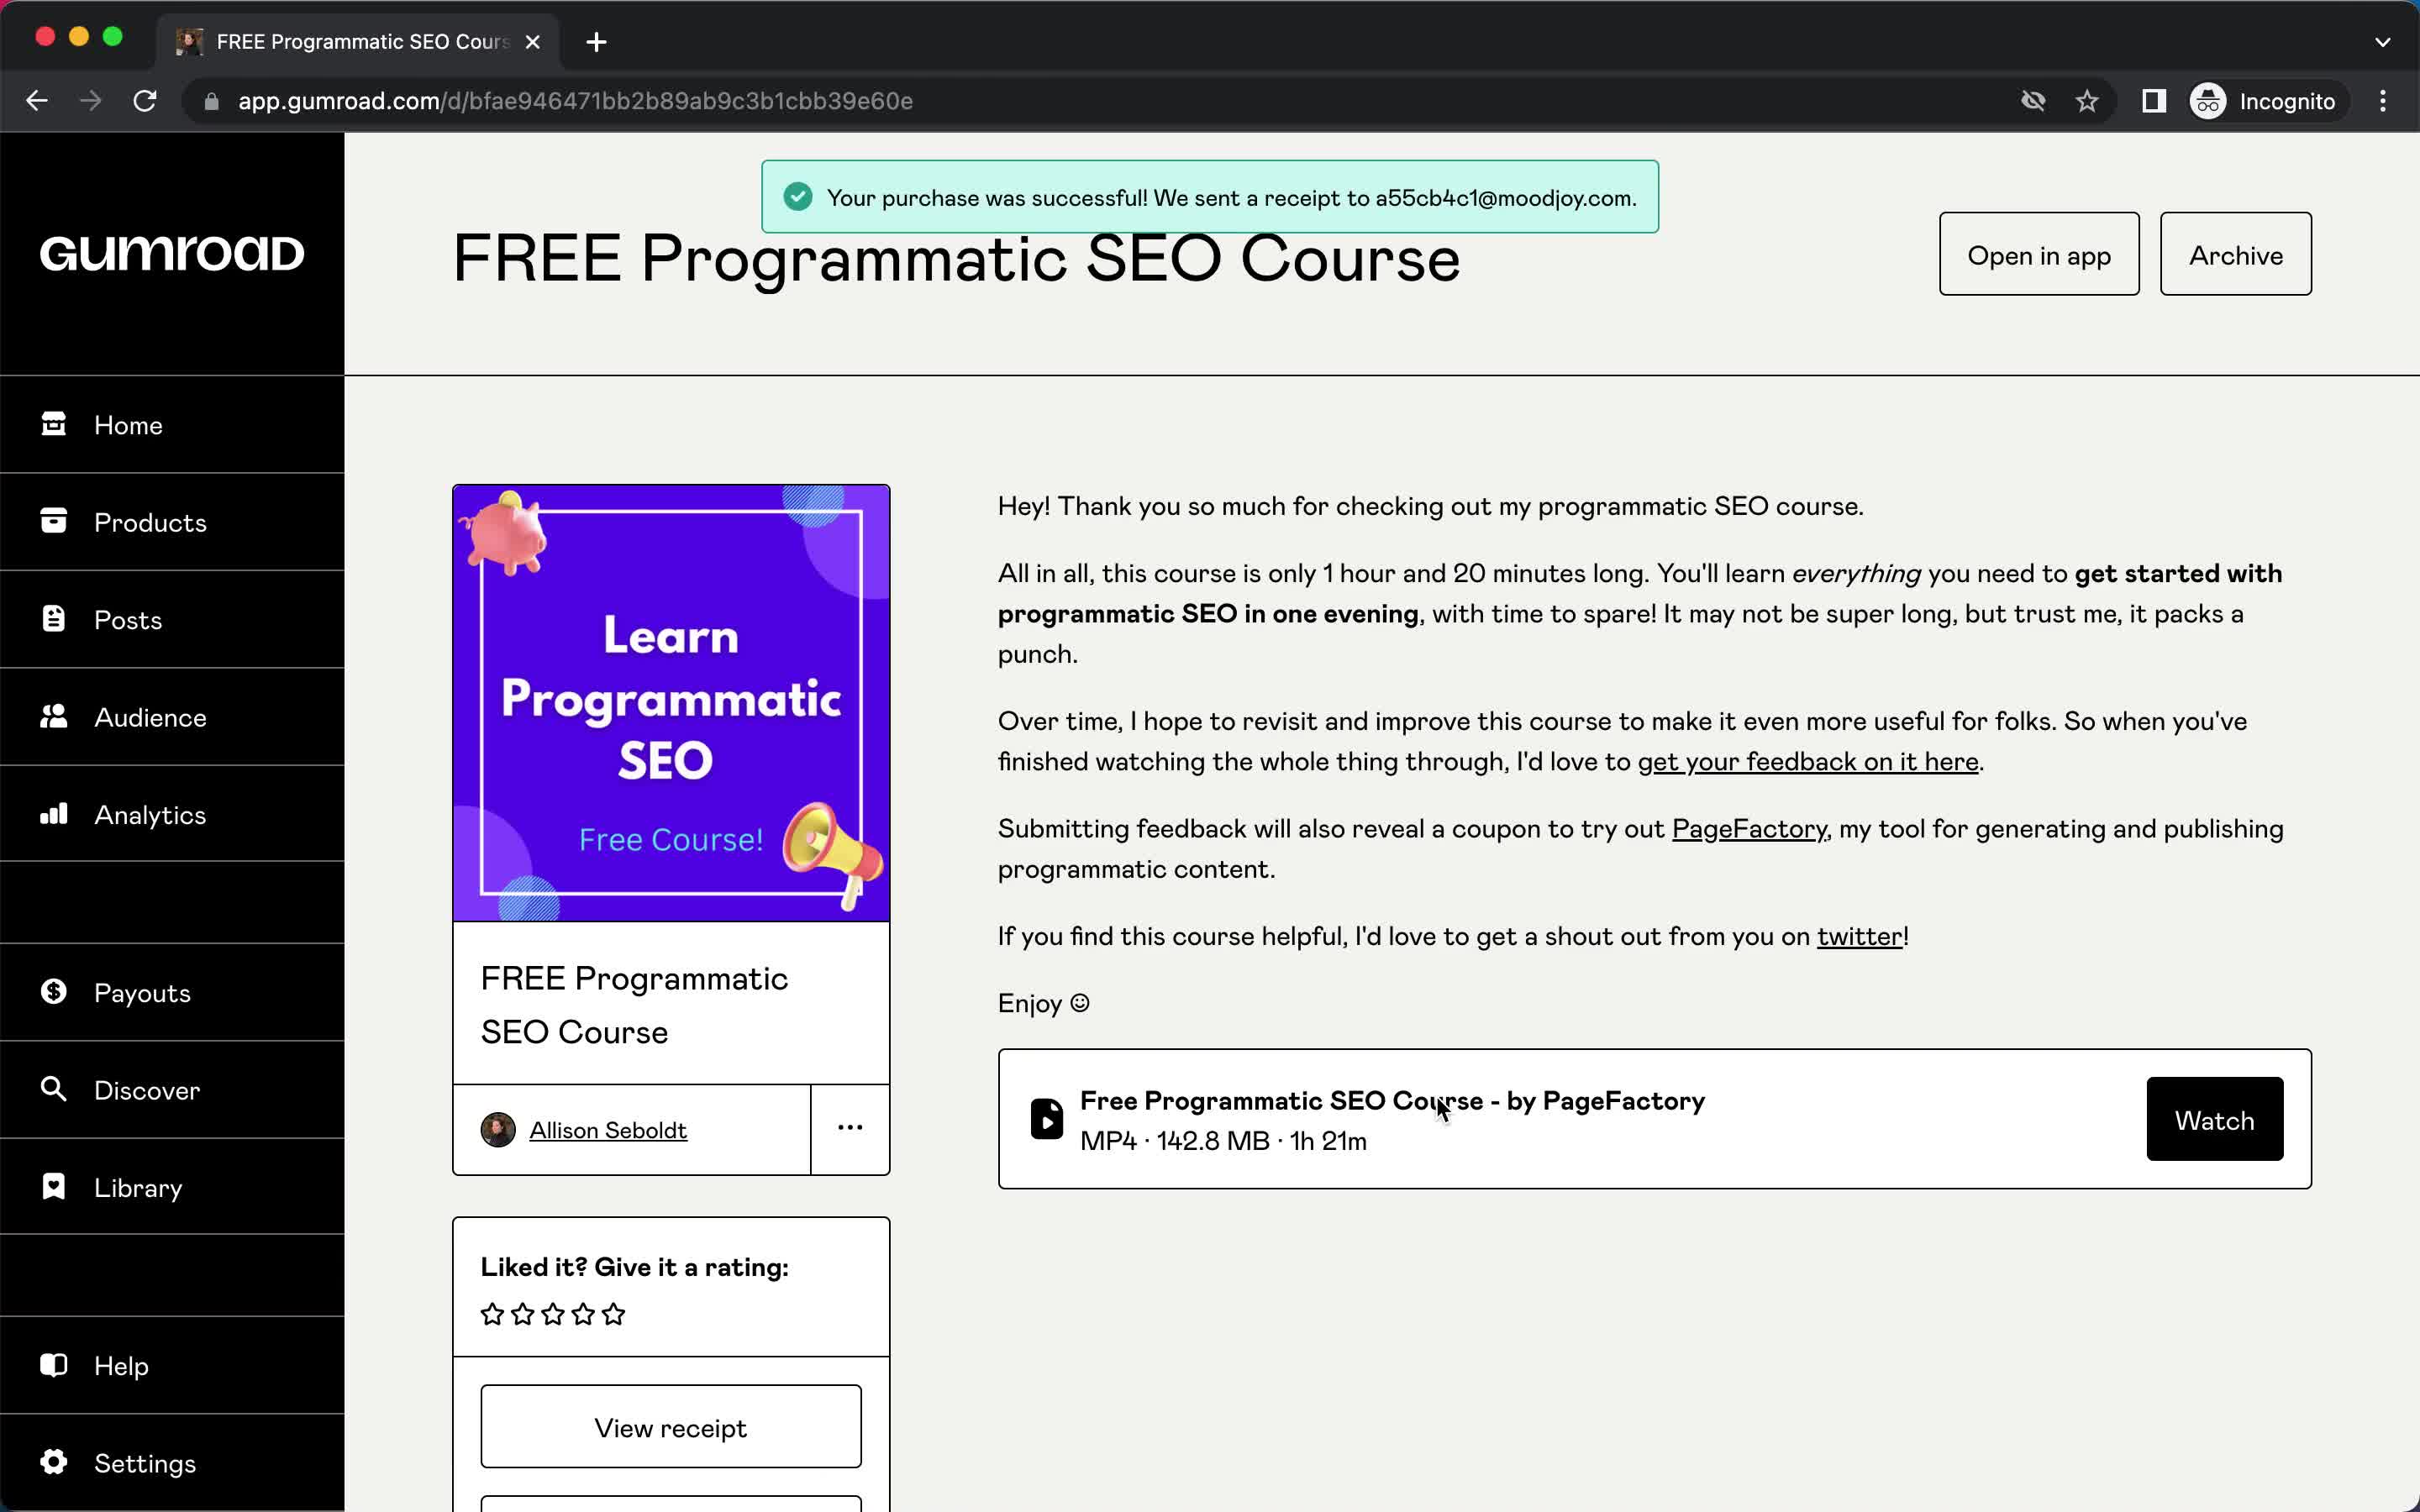Click the View receipt button
The image size is (2420, 1512).
(x=671, y=1427)
